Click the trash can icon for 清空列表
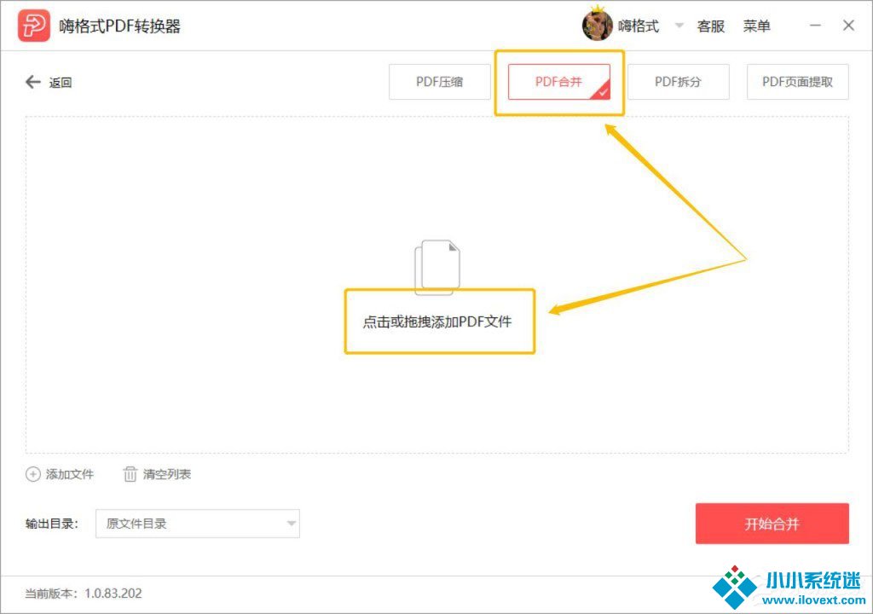Image resolution: width=873 pixels, height=614 pixels. 130,474
